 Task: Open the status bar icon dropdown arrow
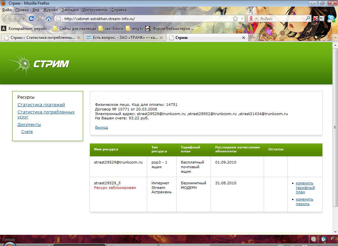point(329,239)
